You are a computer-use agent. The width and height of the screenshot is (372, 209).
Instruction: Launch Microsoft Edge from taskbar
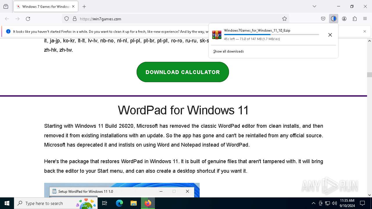point(119,203)
